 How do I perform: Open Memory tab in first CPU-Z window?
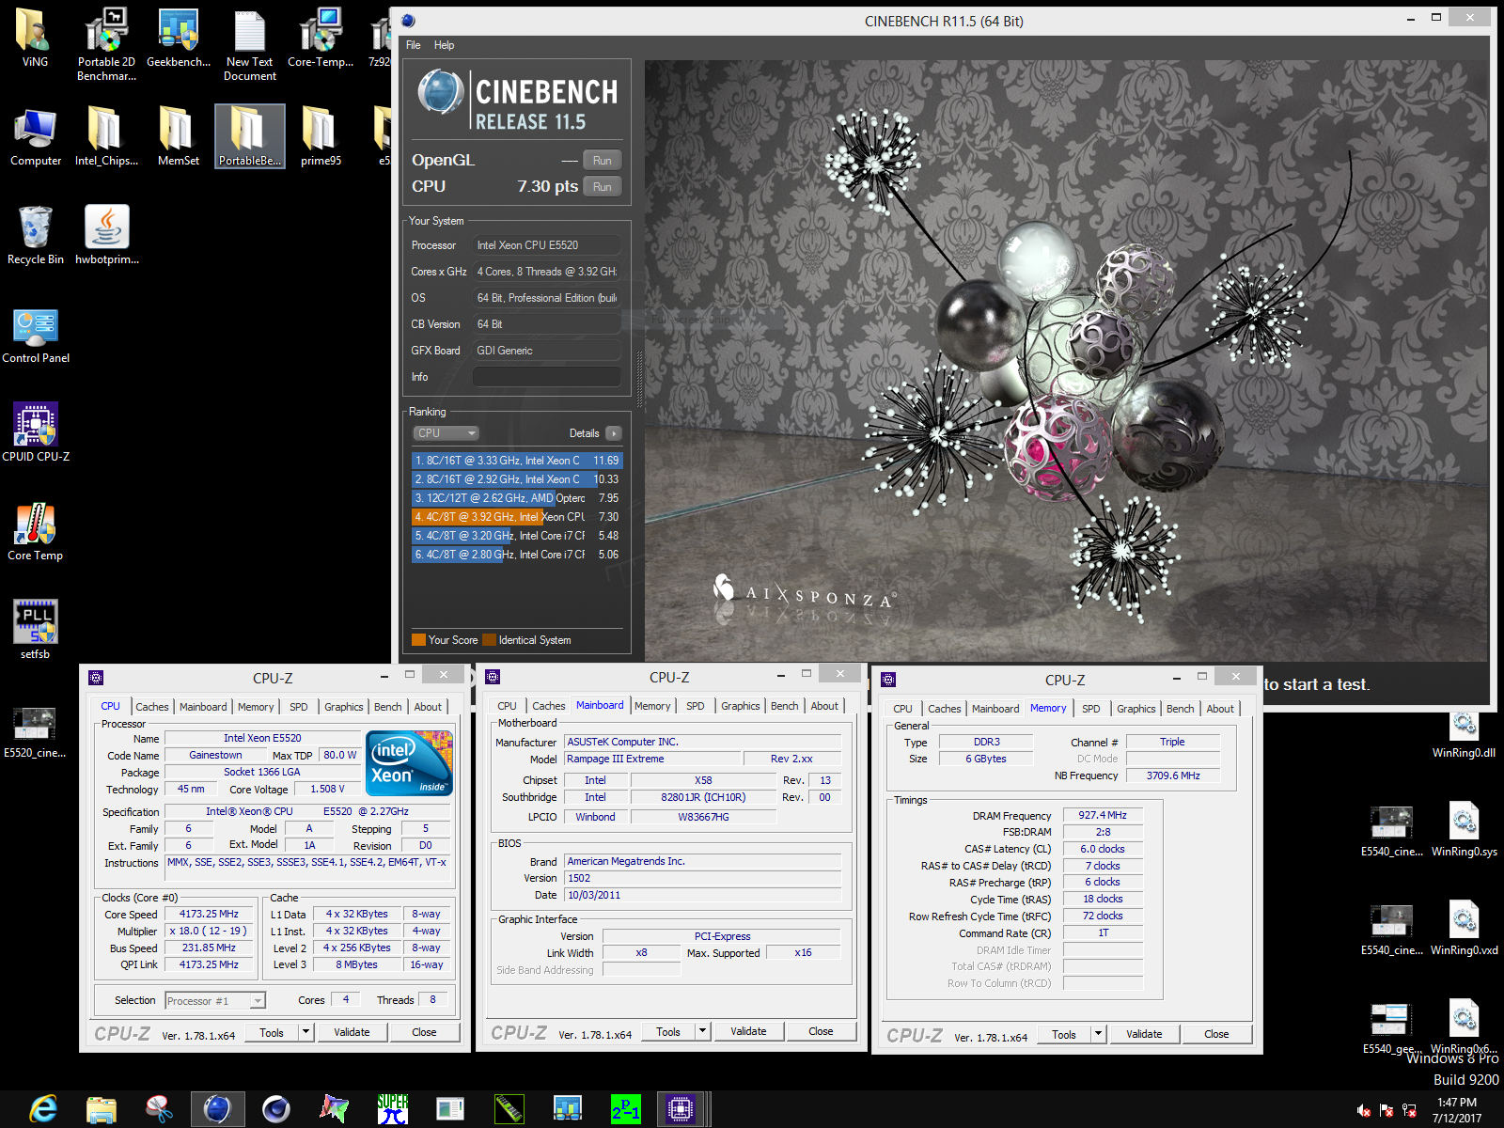(x=256, y=707)
